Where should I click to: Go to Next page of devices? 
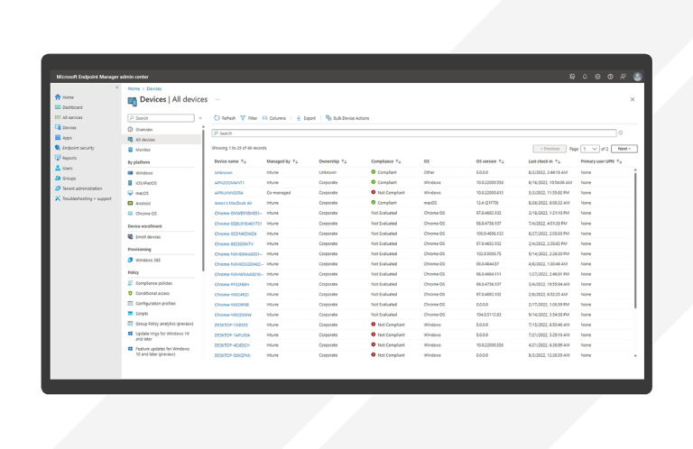point(624,149)
